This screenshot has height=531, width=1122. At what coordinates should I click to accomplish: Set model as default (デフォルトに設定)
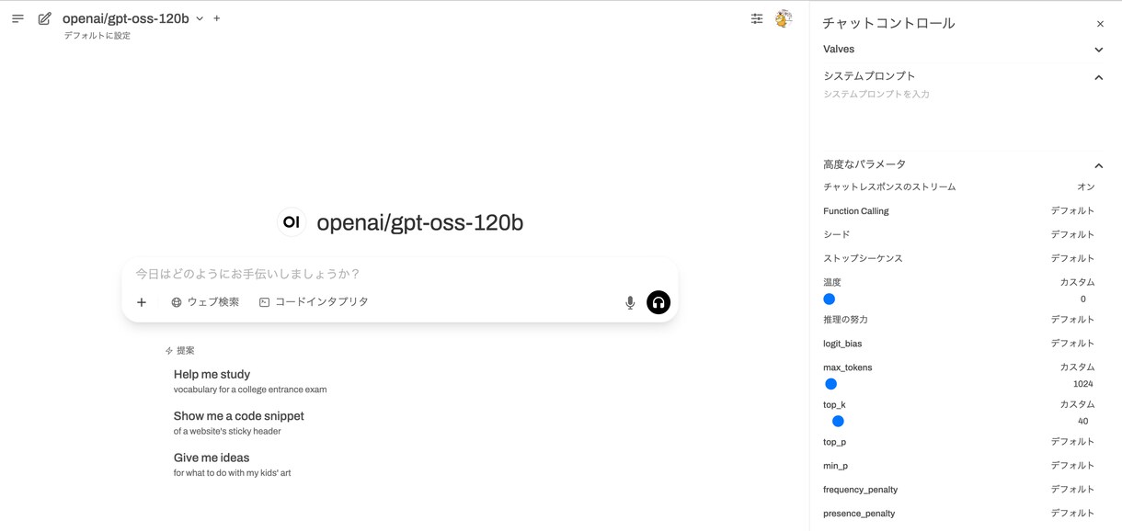97,36
